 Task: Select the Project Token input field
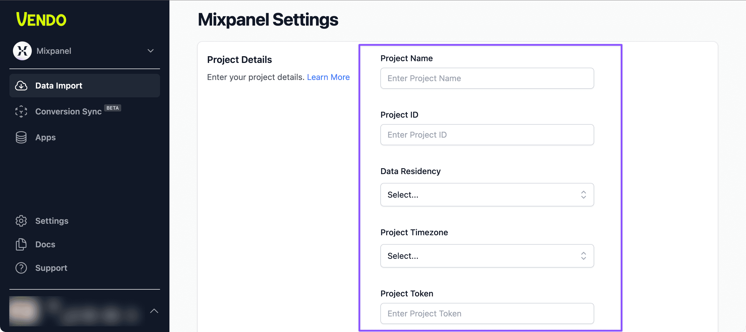[x=487, y=313]
